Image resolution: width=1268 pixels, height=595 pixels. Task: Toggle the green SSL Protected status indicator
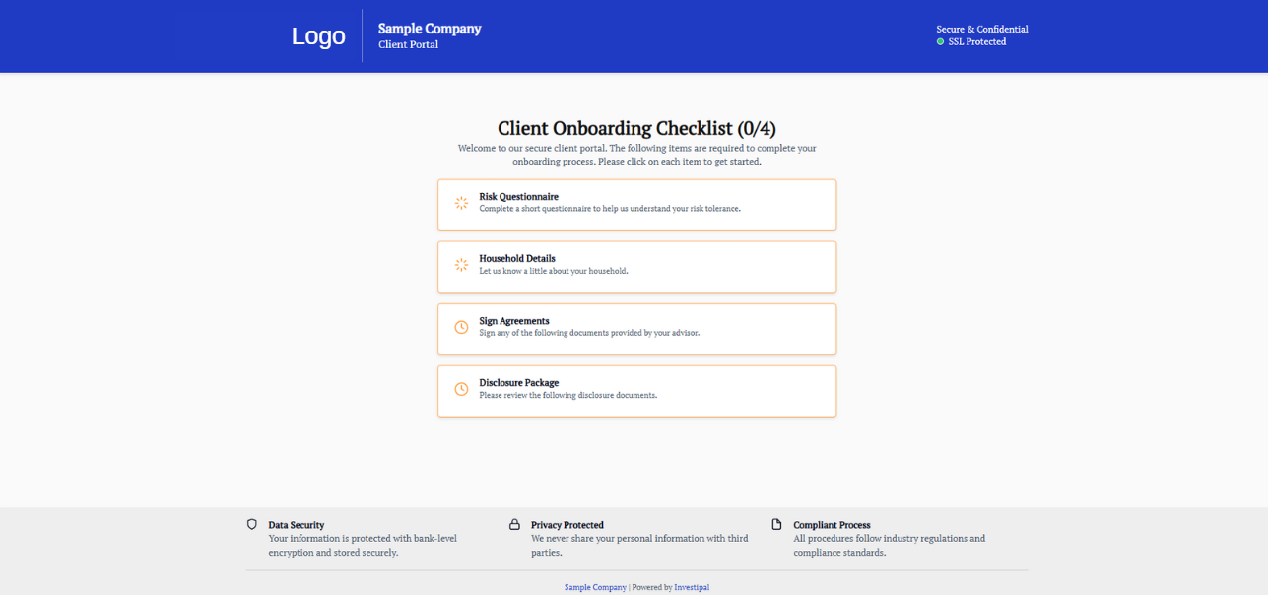[x=939, y=41]
